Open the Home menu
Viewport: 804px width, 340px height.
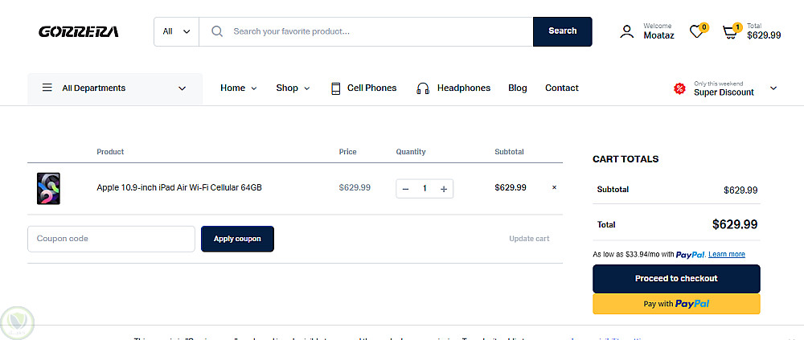tap(233, 88)
